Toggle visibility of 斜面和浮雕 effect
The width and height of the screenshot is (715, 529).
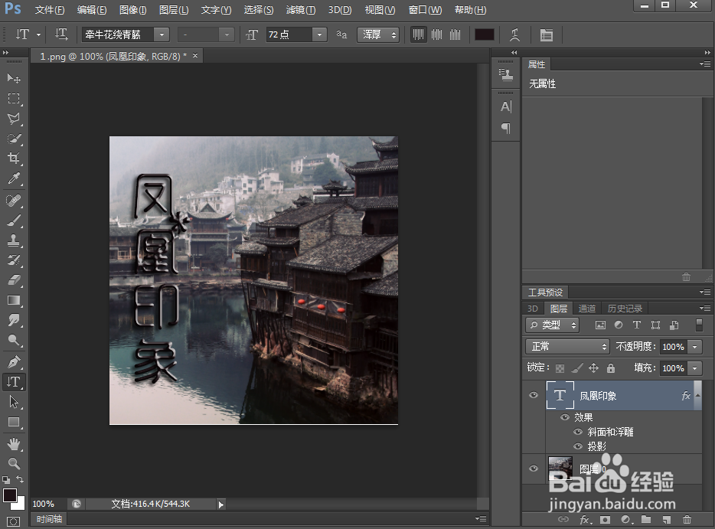(x=578, y=432)
